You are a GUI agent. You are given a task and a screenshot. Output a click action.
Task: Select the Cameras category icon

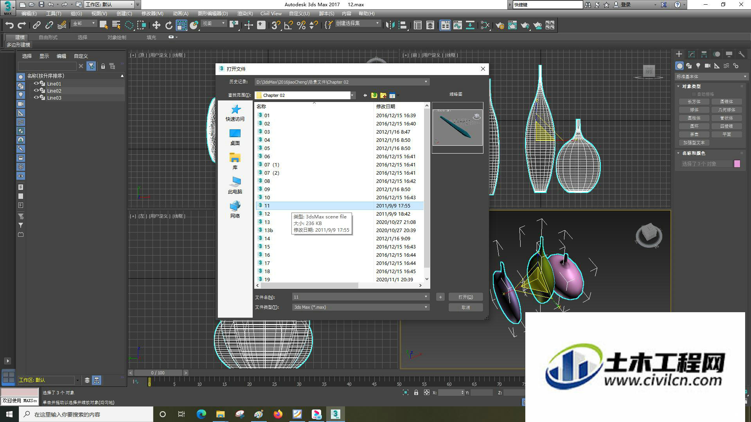coord(708,66)
